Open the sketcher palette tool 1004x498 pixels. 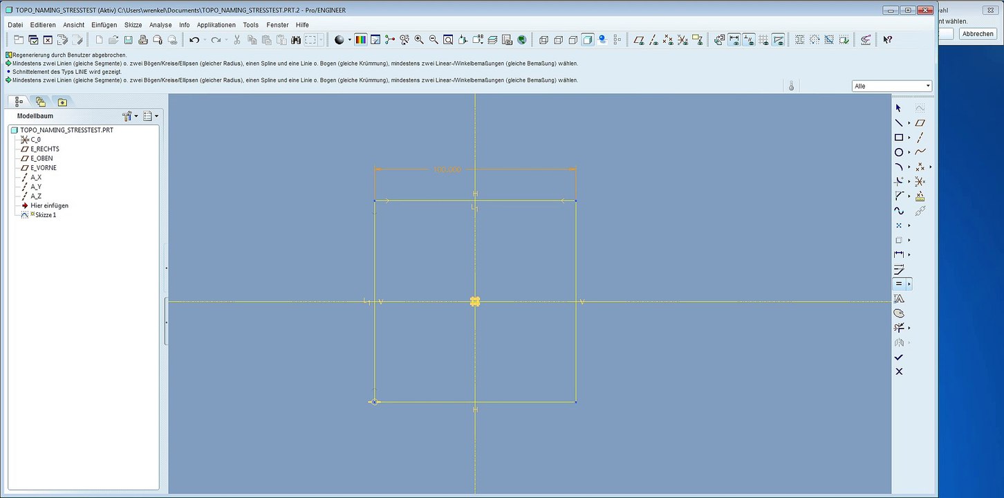coord(899,313)
